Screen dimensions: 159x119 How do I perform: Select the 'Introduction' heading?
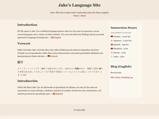click(27, 25)
